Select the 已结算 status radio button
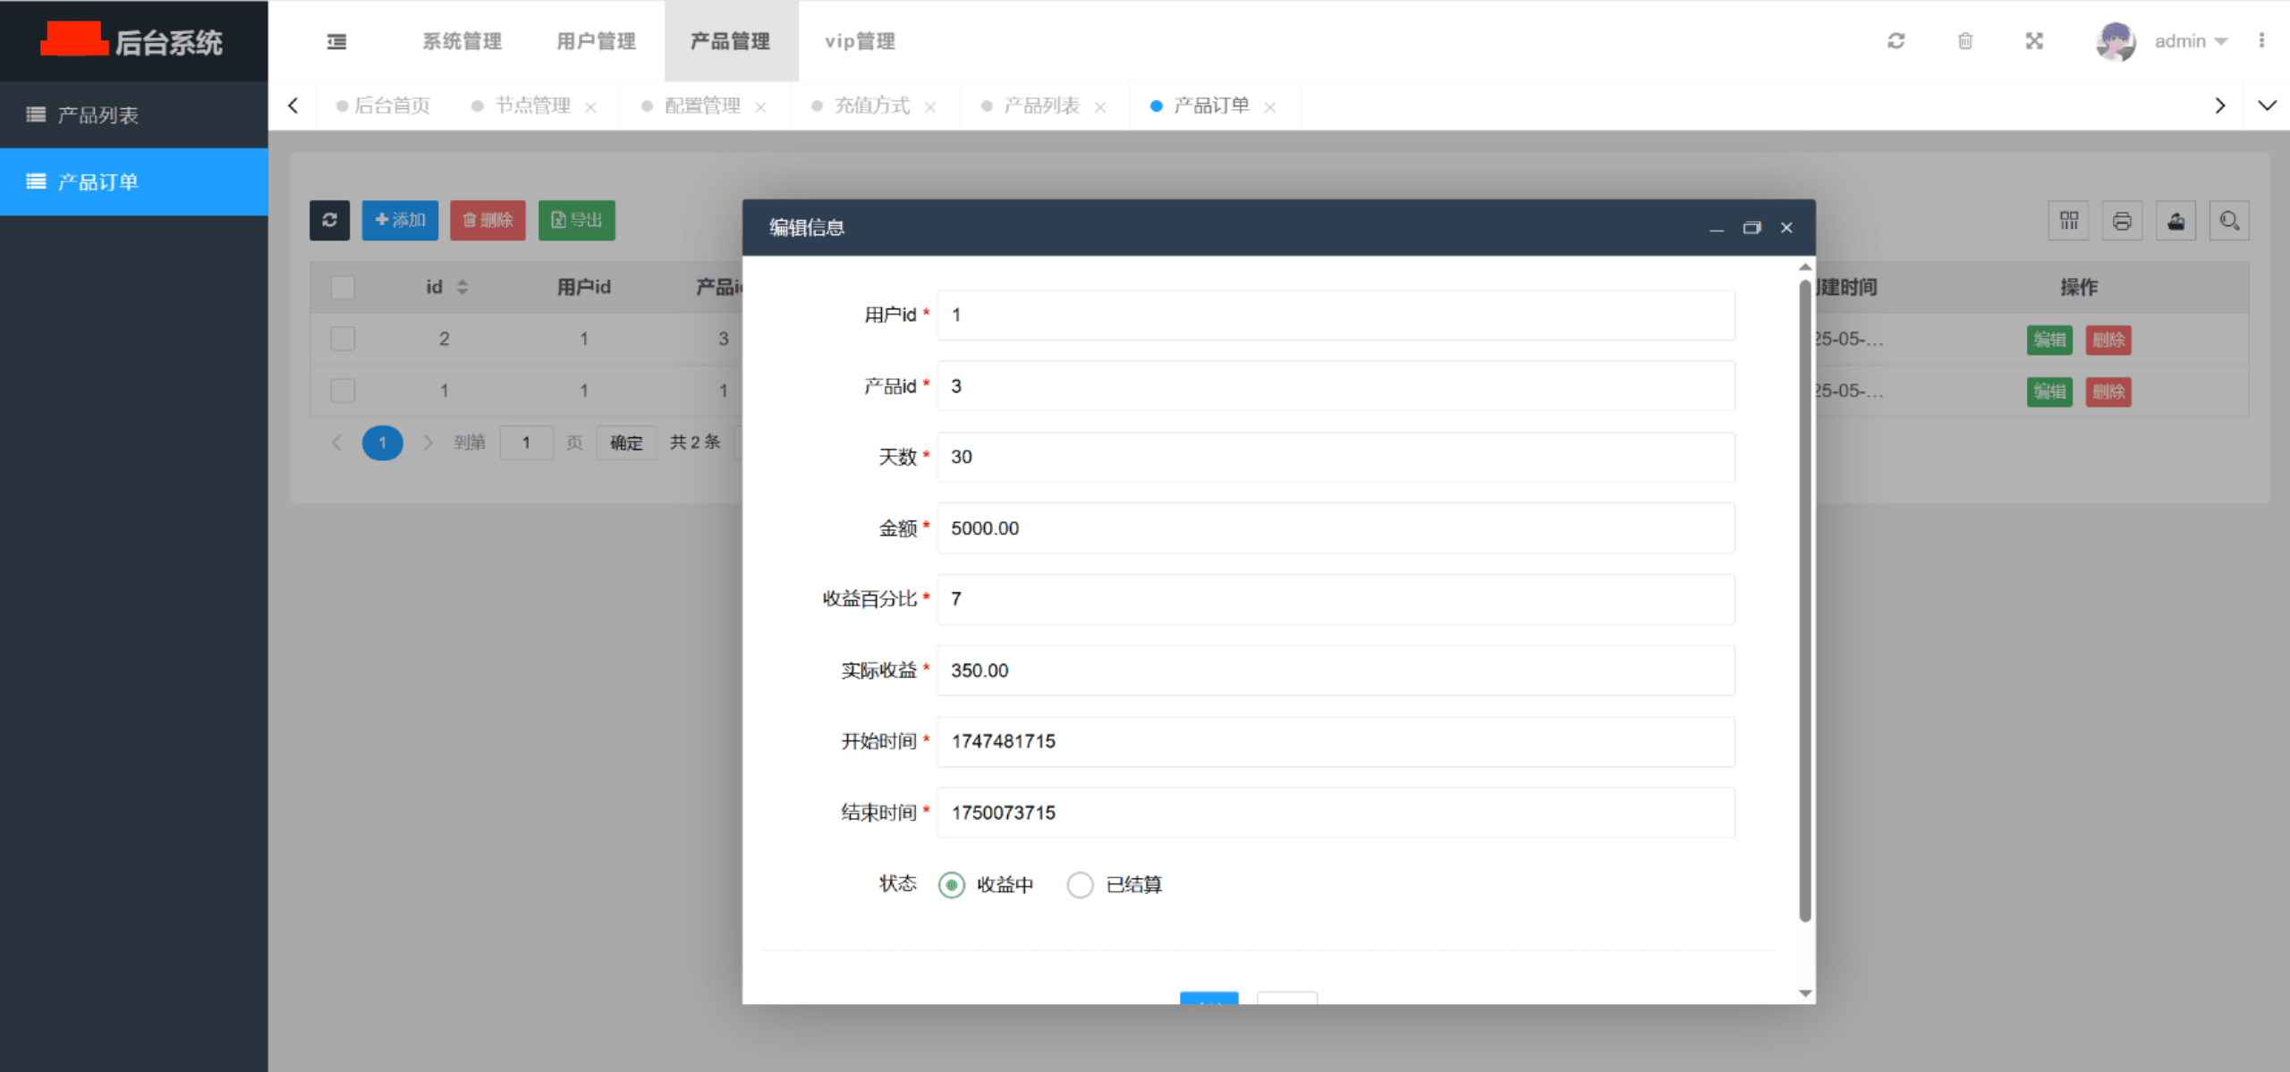2290x1072 pixels. [1080, 884]
